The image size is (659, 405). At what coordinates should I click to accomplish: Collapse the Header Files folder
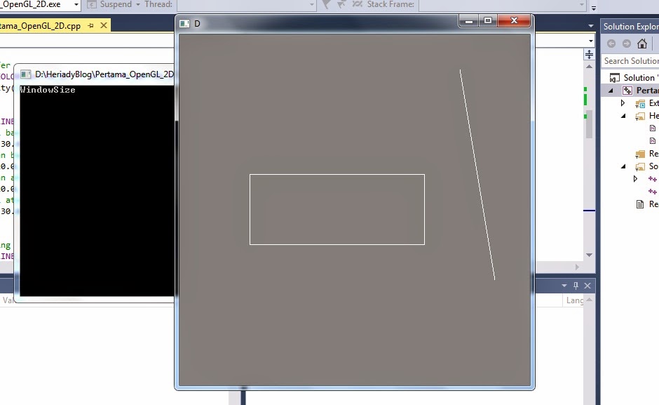(624, 115)
